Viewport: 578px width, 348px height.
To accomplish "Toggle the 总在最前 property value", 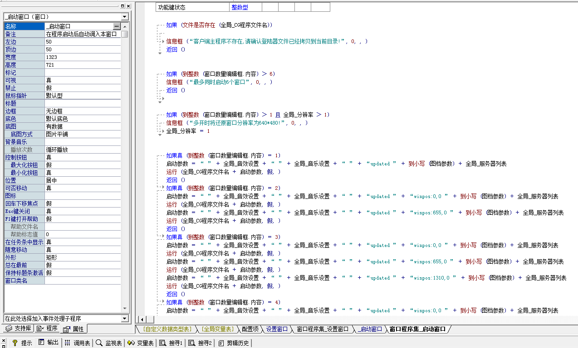I will (83, 265).
